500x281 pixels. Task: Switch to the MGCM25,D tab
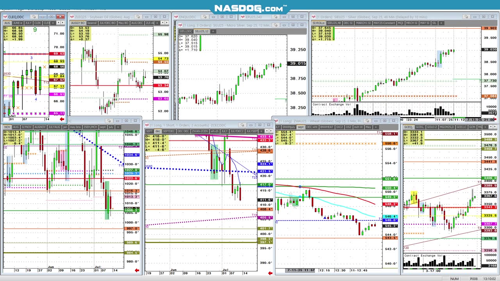click(446, 127)
